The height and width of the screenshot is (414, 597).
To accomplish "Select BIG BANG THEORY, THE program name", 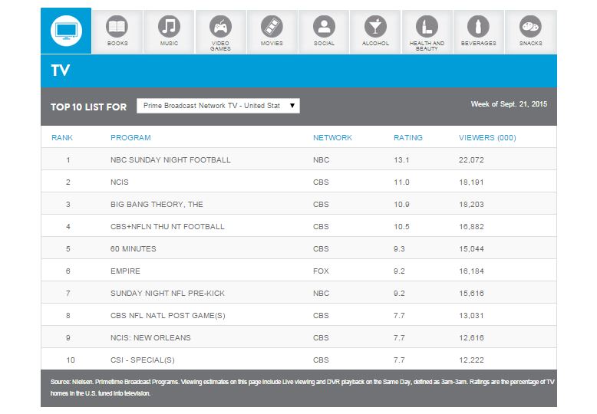I will [x=157, y=205].
